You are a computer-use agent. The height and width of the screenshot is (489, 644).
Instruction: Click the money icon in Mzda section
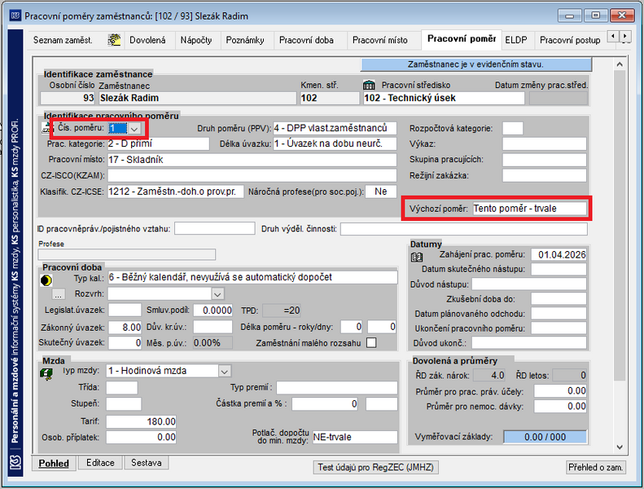coord(46,374)
